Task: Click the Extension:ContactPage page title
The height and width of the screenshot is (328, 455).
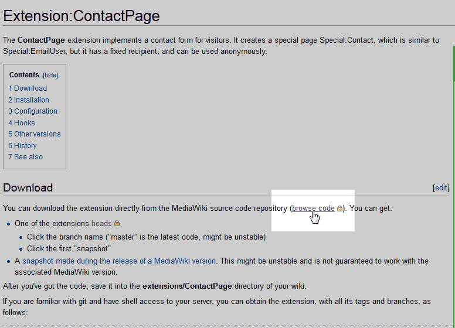Action: [x=82, y=15]
